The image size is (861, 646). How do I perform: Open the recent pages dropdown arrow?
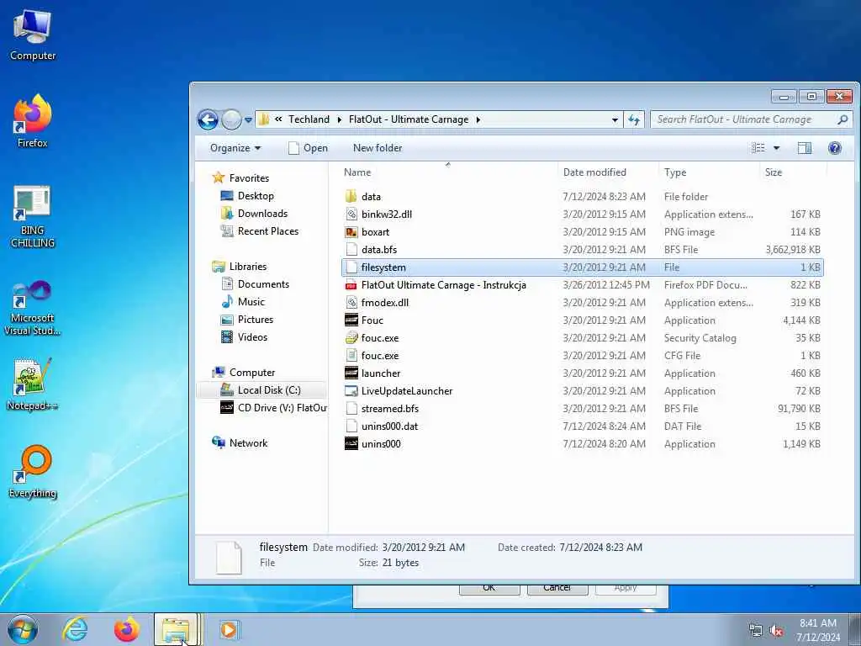248,119
